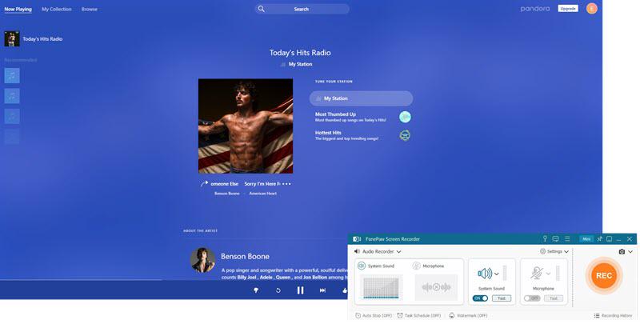Open the FonePaw Settings dropdown
The height and width of the screenshot is (324, 640).
[554, 252]
